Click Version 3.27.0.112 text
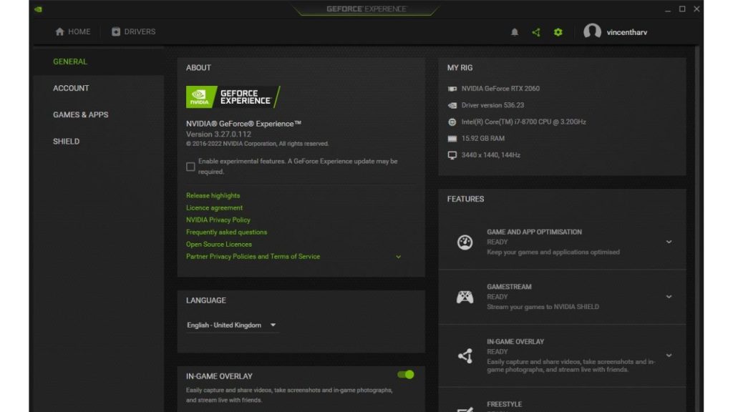Viewport: 733px width, 412px height. point(218,134)
